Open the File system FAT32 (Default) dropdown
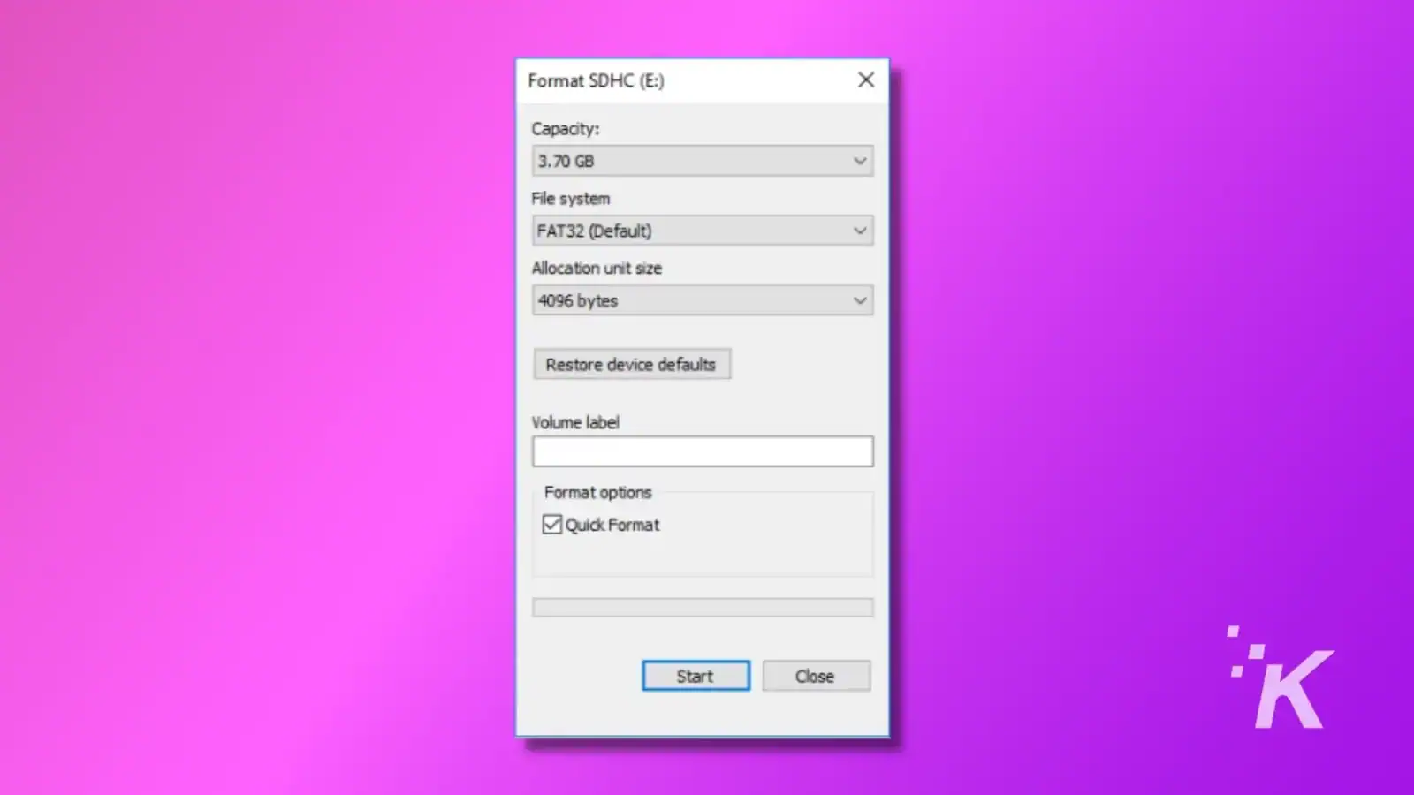 pos(703,231)
